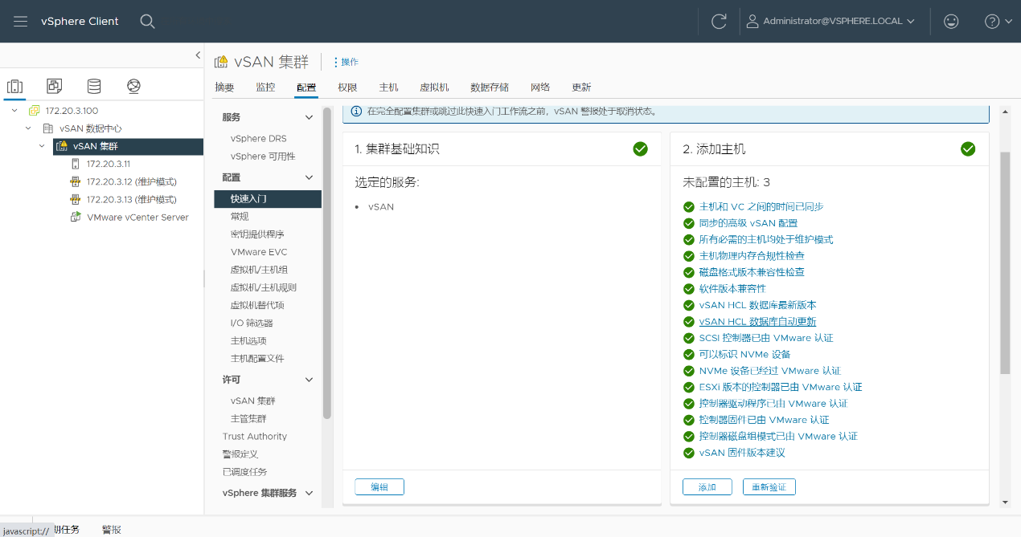
Task: Select host 172.20.3.12 (维护模式)
Action: [x=131, y=181]
